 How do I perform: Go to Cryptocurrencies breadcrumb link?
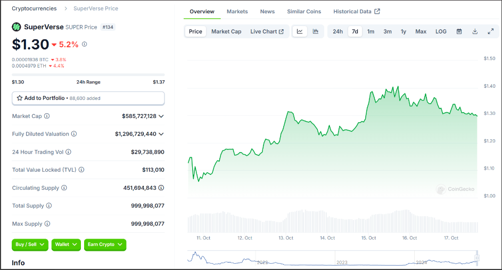point(34,9)
